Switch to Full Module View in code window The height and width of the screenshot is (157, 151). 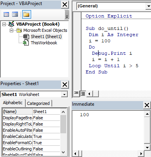[83, 94]
